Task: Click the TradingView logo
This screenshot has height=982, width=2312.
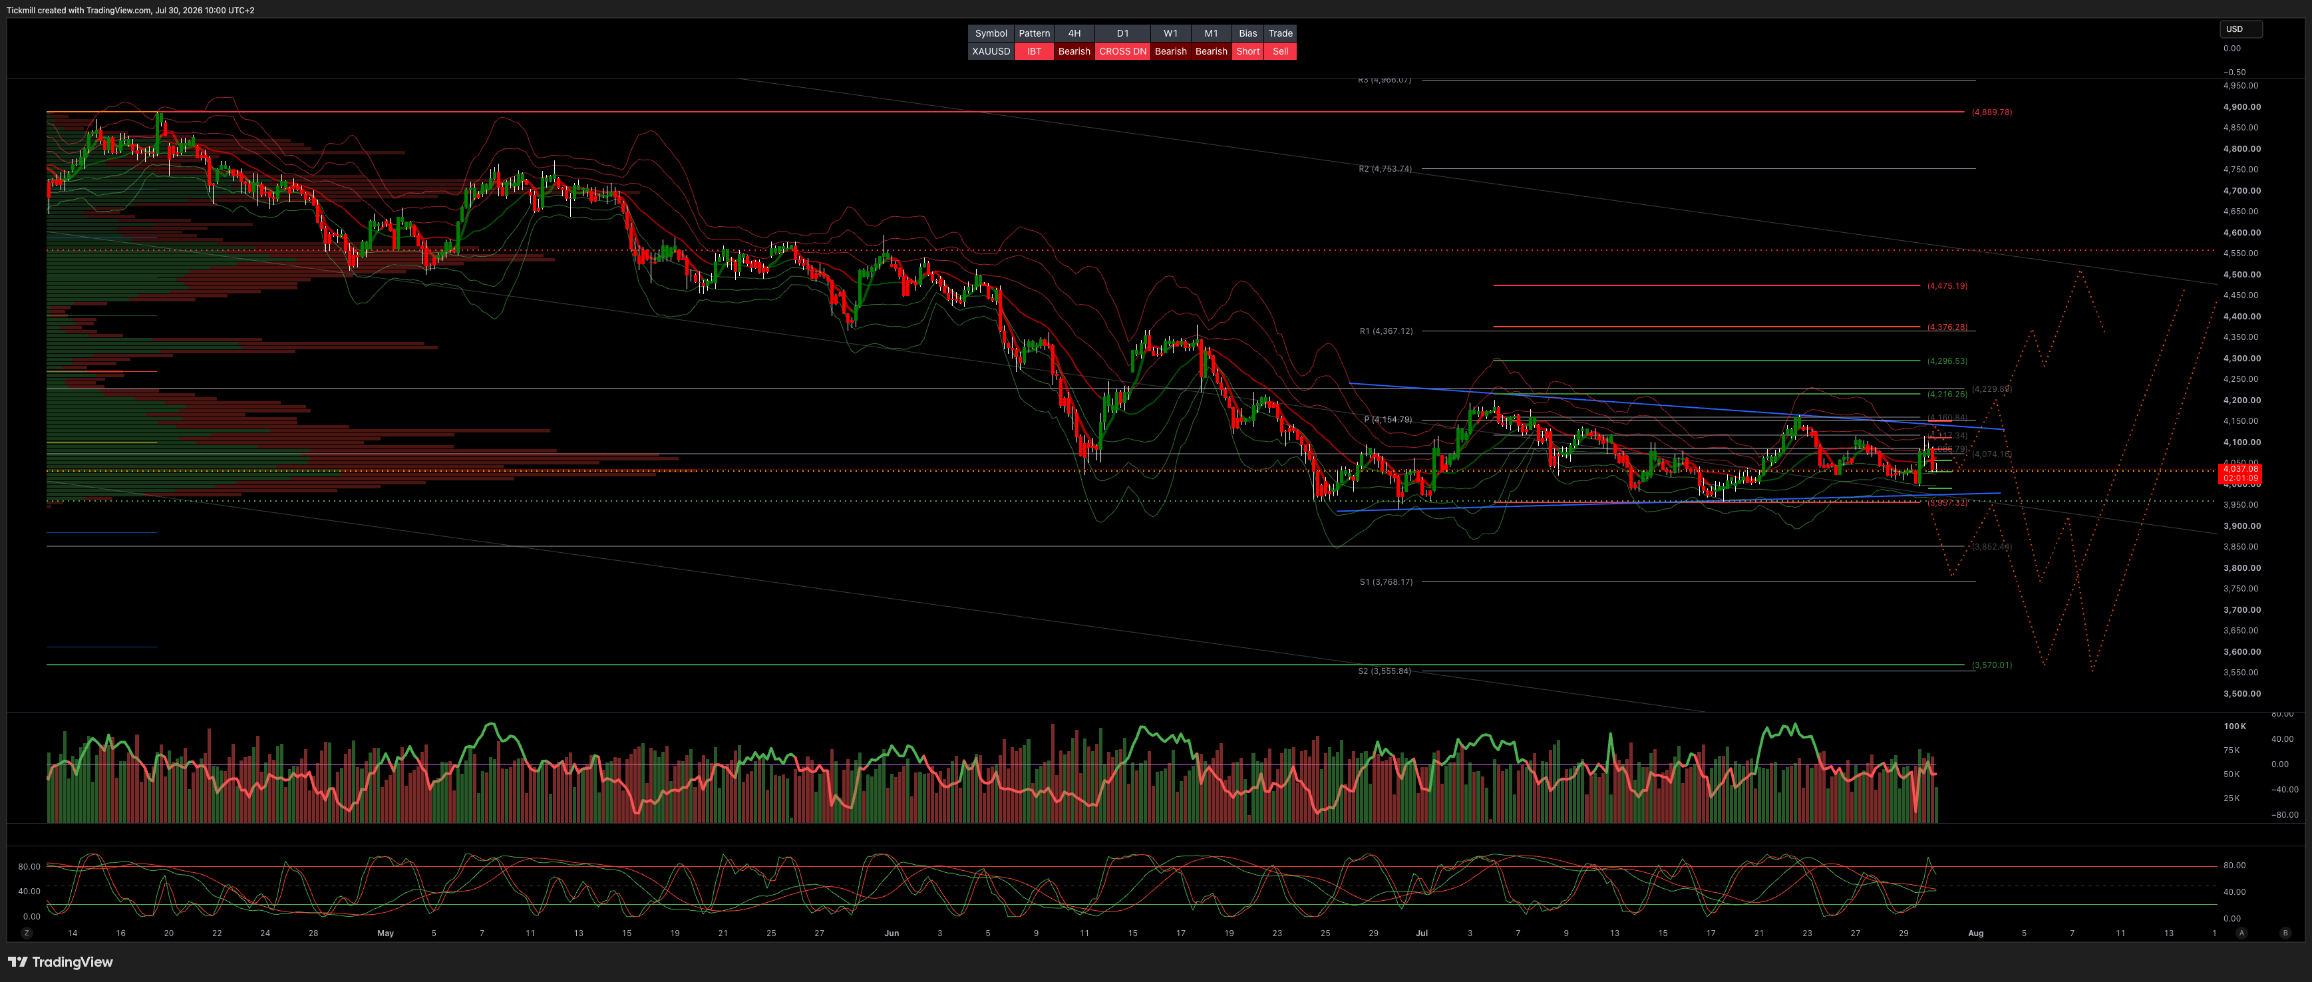Action: click(x=60, y=962)
